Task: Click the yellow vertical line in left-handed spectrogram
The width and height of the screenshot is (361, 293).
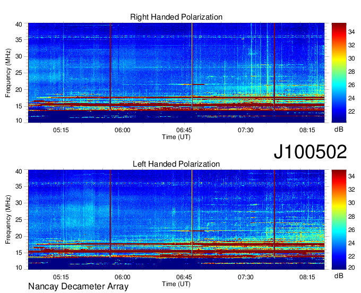Action: pos(192,214)
